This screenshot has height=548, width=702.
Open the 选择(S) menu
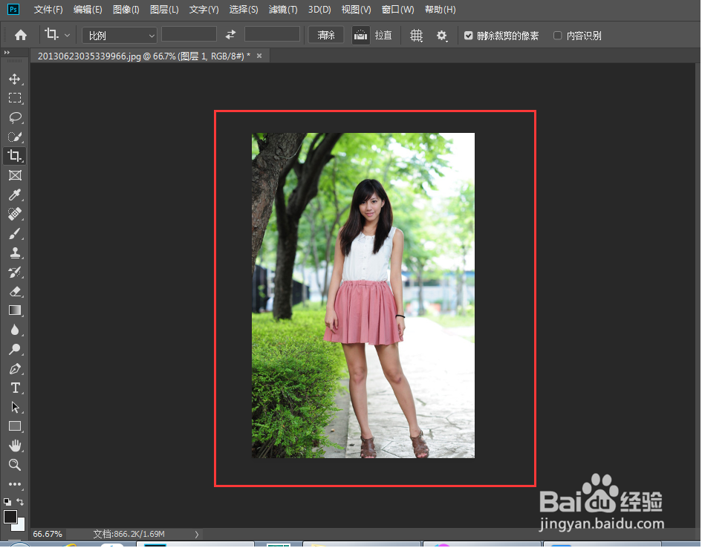(244, 10)
